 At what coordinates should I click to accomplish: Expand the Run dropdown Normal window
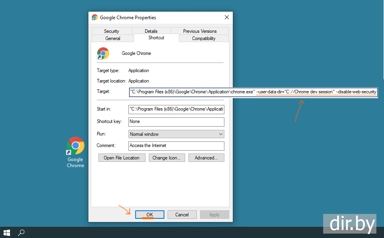[x=176, y=134]
